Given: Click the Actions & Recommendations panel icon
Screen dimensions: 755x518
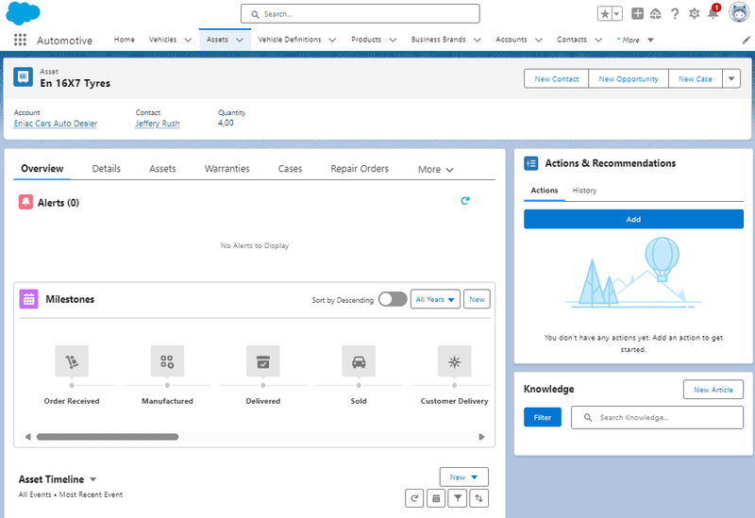Looking at the screenshot, I should coord(530,163).
